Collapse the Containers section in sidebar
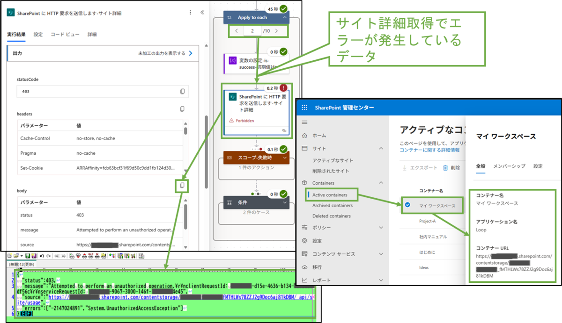Viewport: 562px width, 323px height. 381,183
